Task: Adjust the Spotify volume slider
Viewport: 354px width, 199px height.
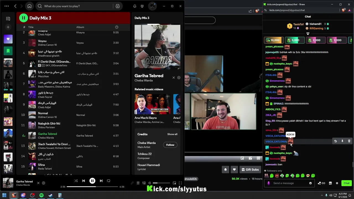Action: (x=162, y=183)
